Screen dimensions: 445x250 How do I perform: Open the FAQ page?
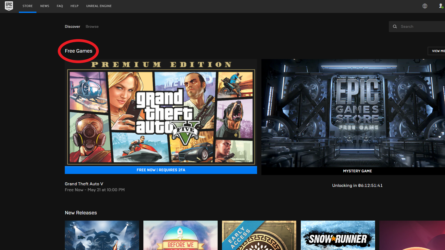pyautogui.click(x=60, y=6)
